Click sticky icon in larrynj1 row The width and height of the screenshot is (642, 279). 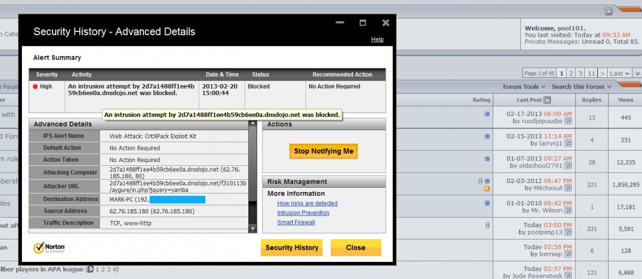[x=487, y=137]
